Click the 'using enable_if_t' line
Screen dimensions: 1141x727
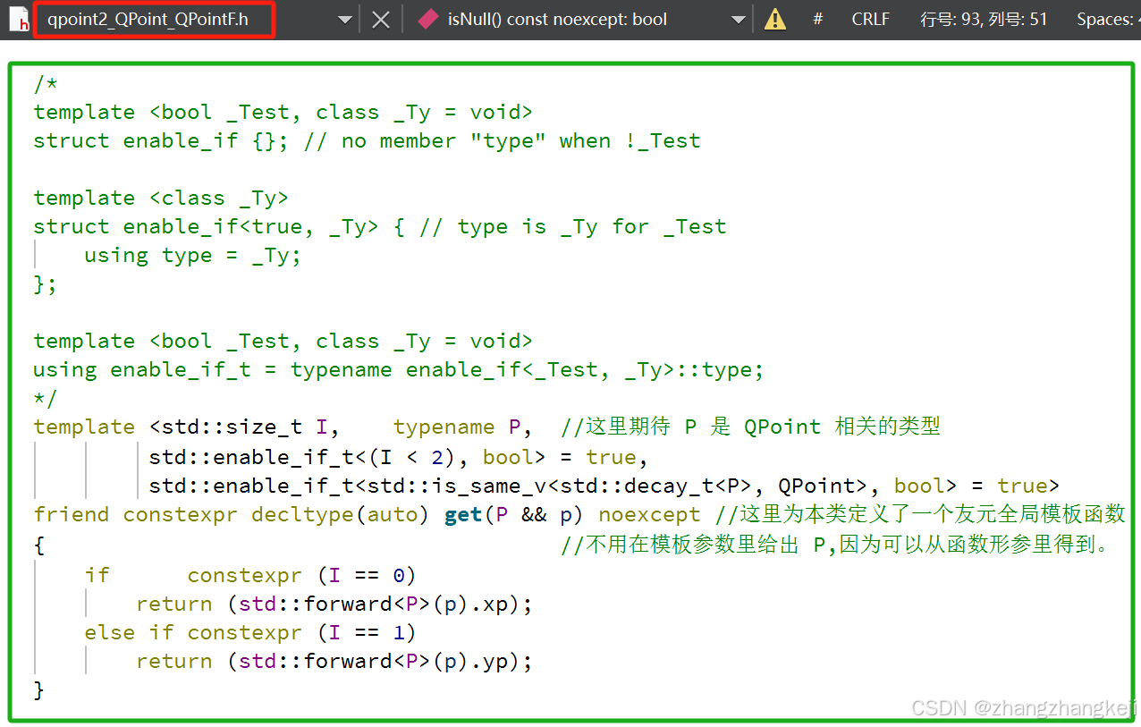[399, 370]
